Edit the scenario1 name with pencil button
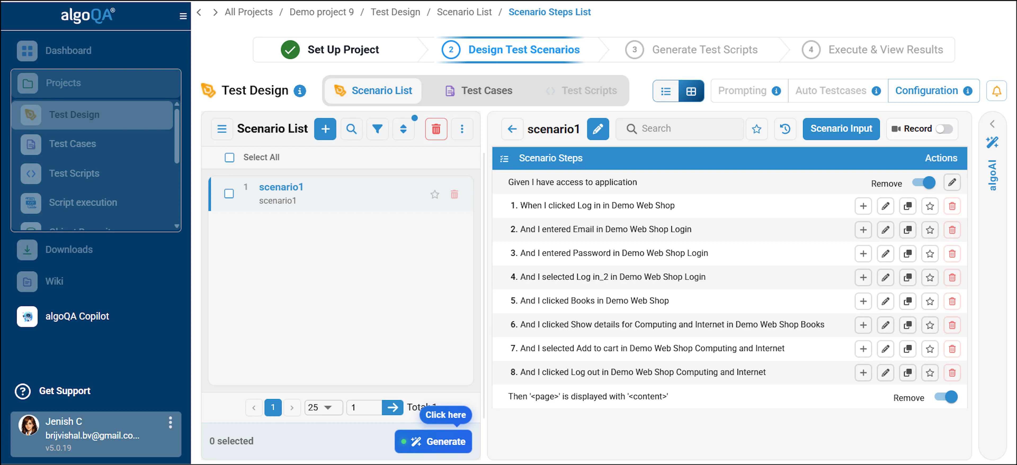The width and height of the screenshot is (1017, 465). click(x=598, y=129)
